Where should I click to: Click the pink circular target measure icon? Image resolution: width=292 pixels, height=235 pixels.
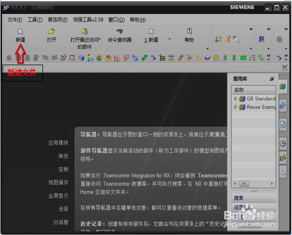coord(72,58)
